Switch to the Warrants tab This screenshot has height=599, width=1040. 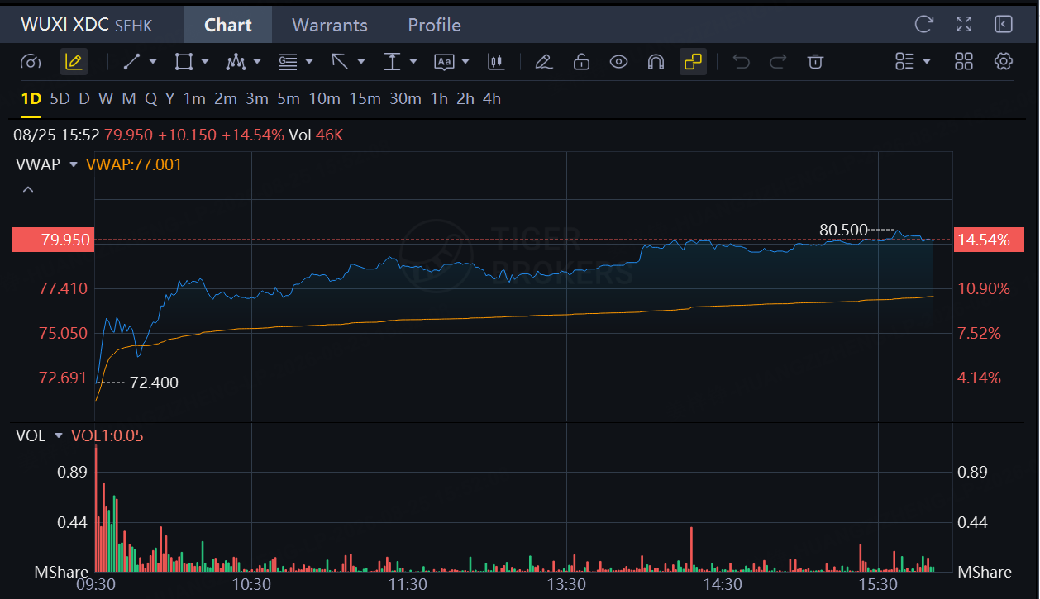[330, 25]
